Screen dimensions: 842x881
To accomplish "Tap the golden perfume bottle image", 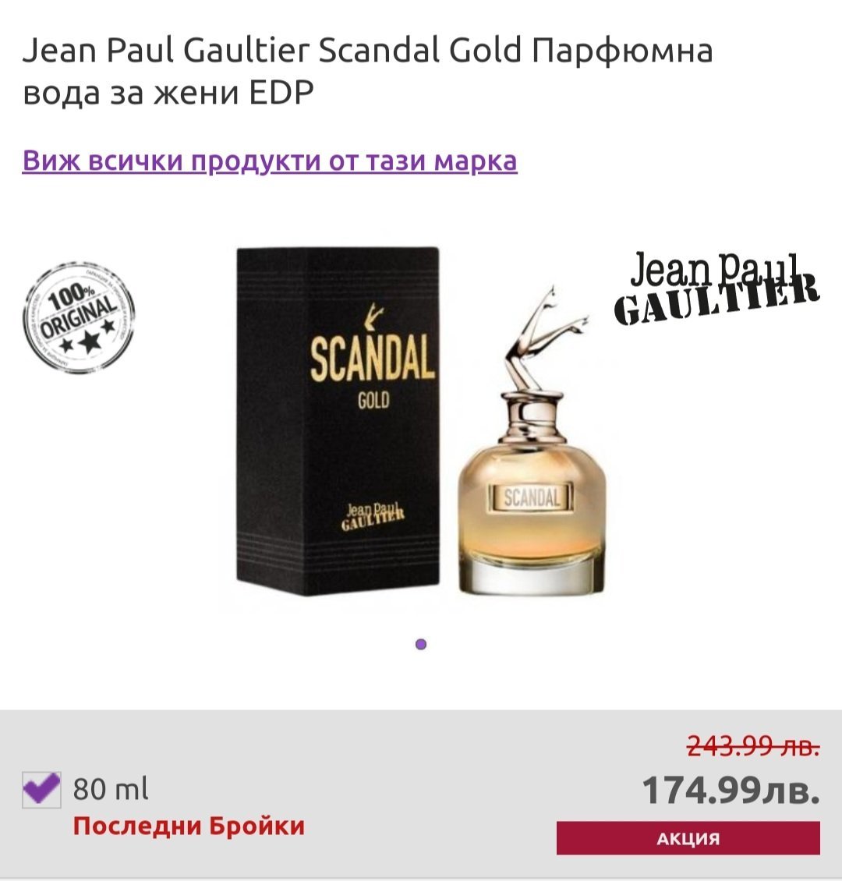I will coord(532,440).
